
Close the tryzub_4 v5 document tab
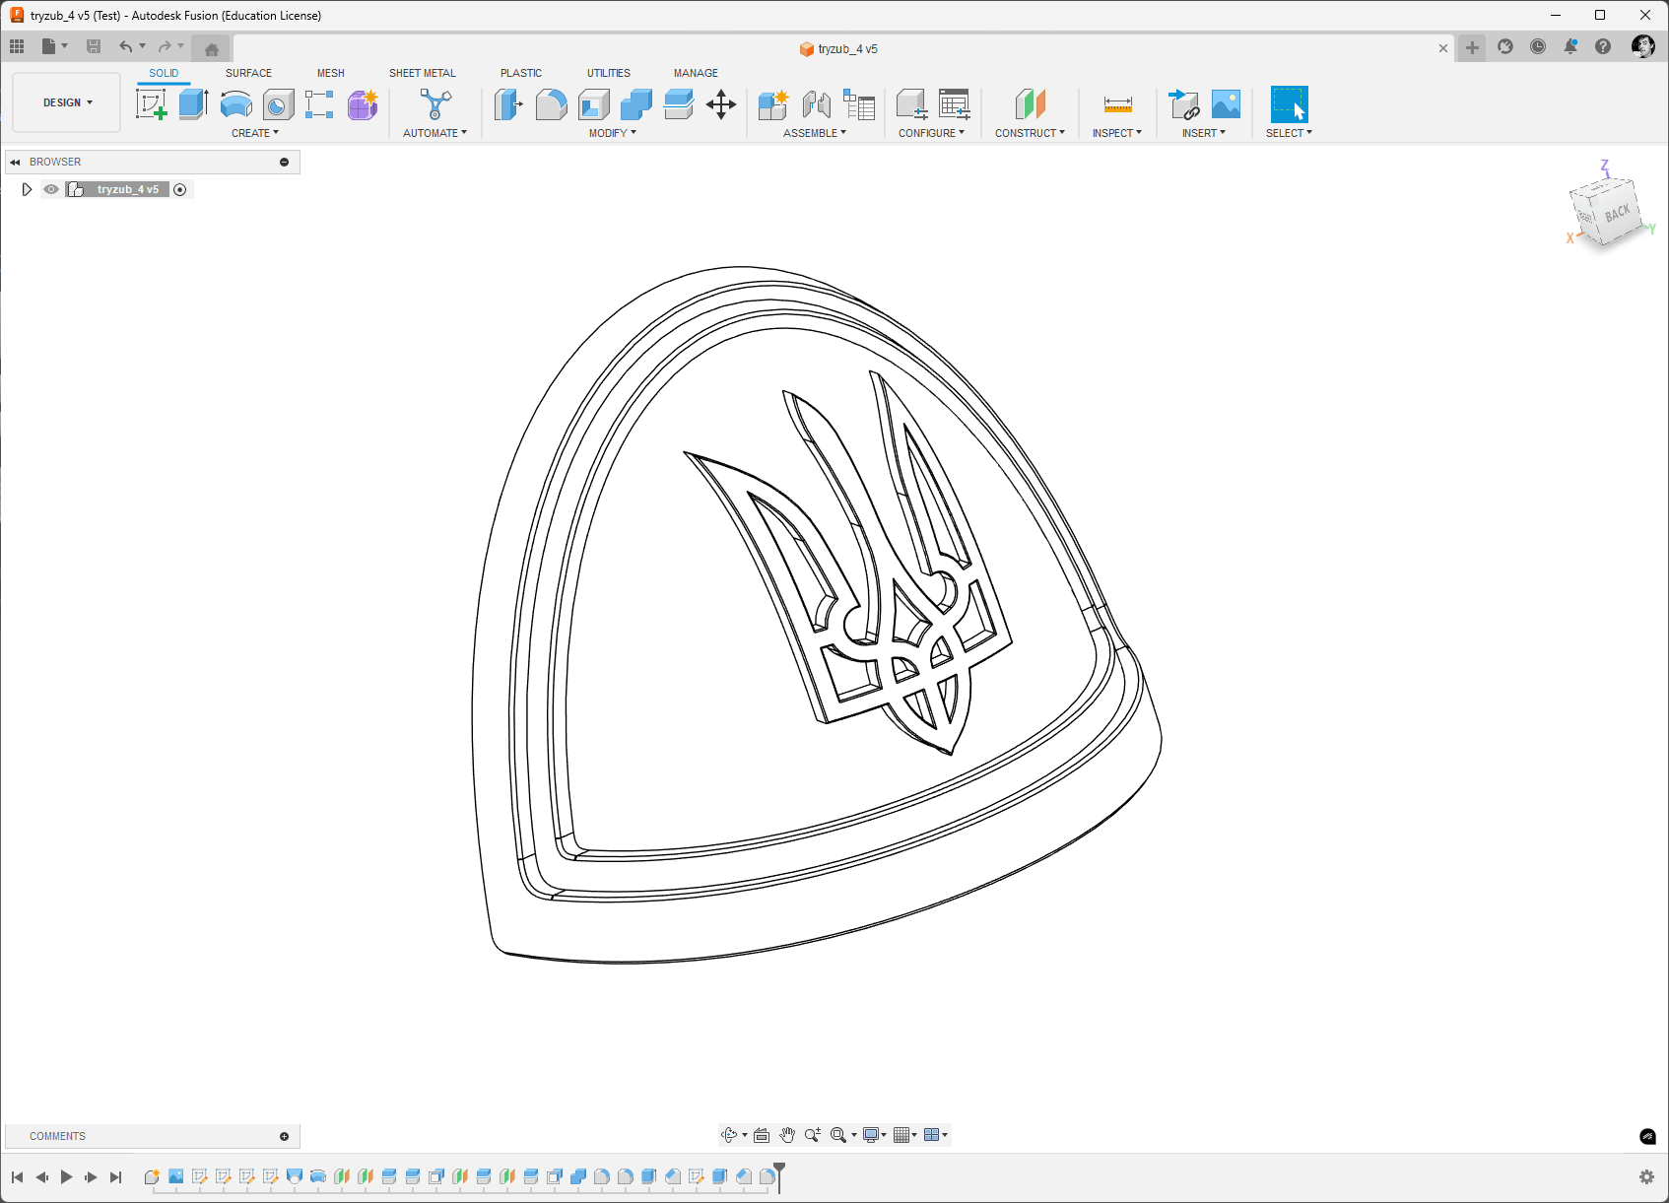[1443, 48]
